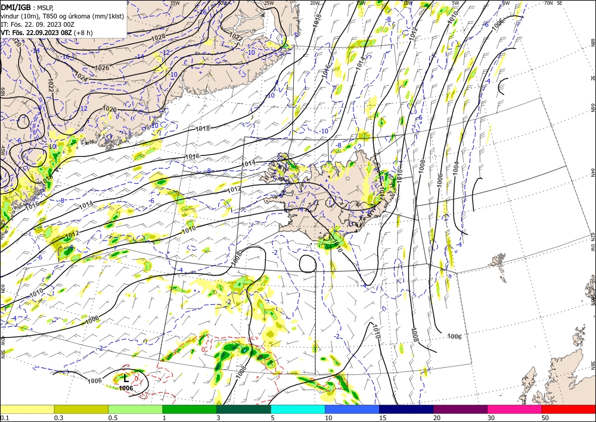Click the yellow 0.1–0.3 mm legend color band

(x=27, y=409)
